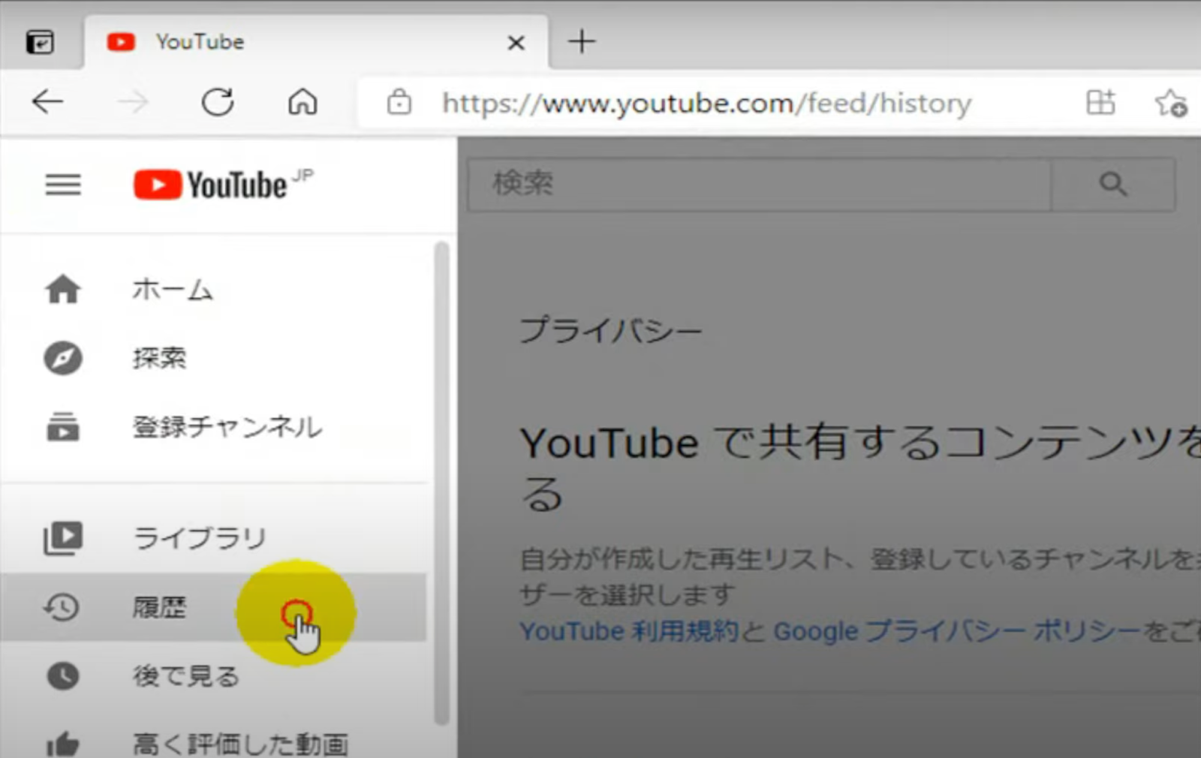Open the tab actions menu icon

[40, 42]
